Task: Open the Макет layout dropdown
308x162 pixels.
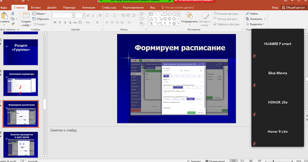Action: (x=39, y=14)
